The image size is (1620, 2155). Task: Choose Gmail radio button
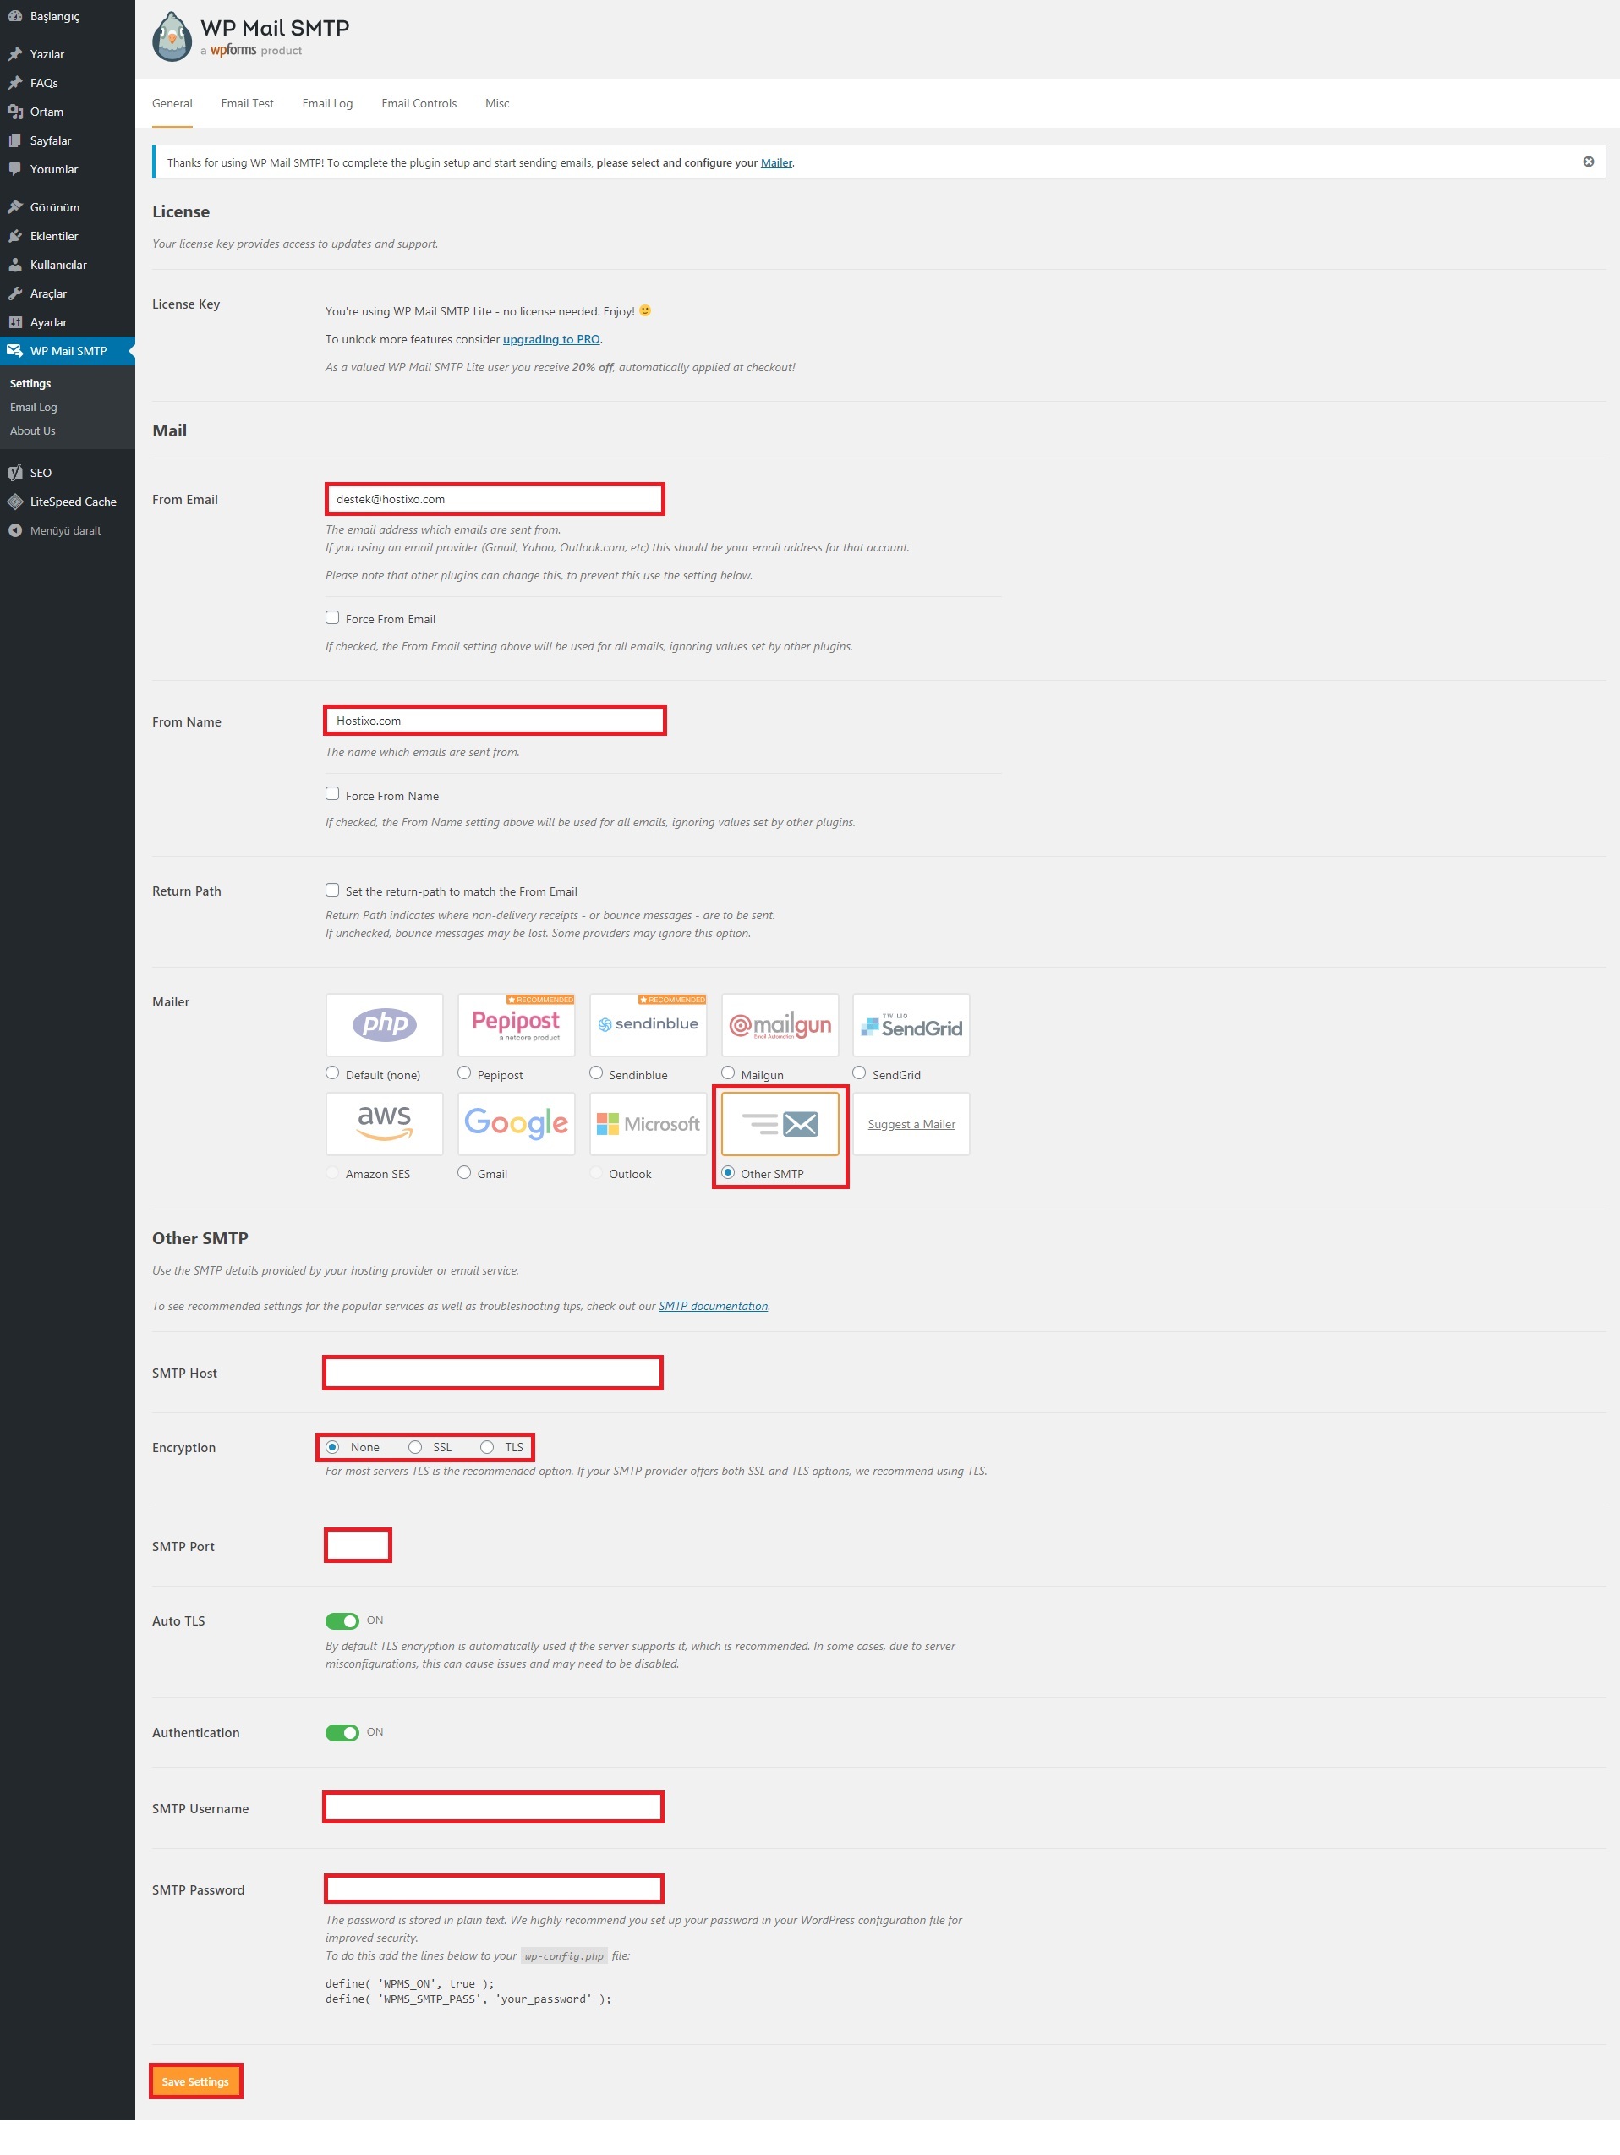tap(465, 1172)
